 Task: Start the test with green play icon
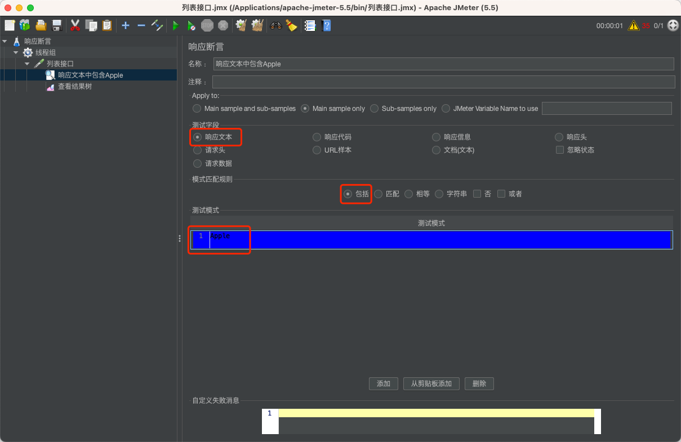[x=176, y=25]
